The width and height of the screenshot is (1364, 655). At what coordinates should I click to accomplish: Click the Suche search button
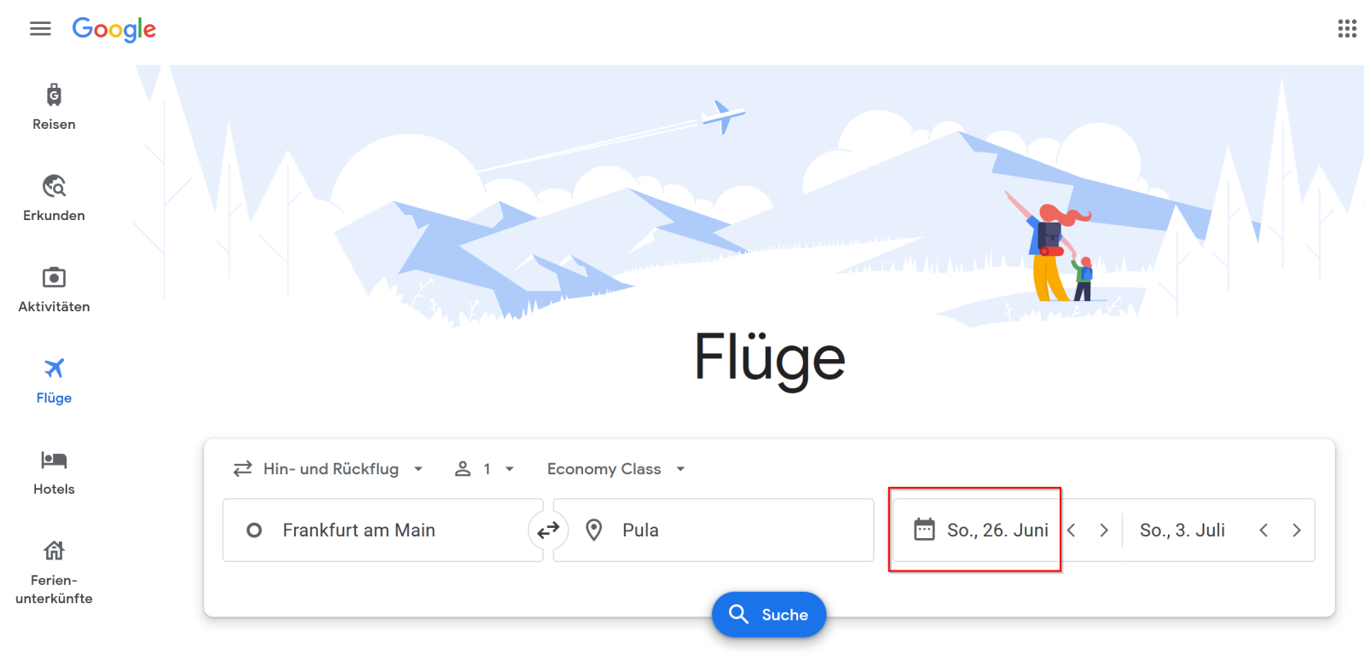[769, 614]
